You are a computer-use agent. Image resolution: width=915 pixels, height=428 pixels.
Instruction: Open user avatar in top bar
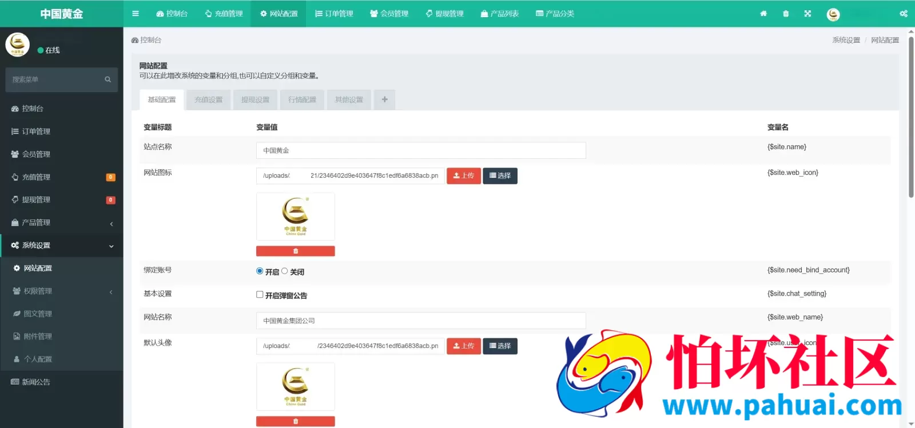coord(833,14)
